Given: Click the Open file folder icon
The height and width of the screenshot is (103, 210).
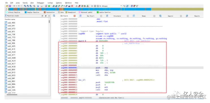Looking at the screenshot, I should 7,6.
